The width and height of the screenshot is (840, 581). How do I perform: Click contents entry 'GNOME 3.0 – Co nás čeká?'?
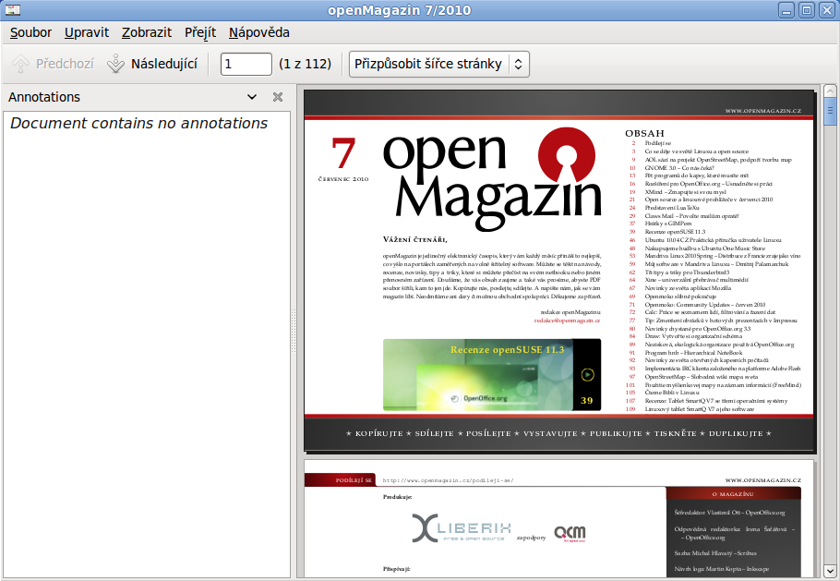click(x=679, y=168)
